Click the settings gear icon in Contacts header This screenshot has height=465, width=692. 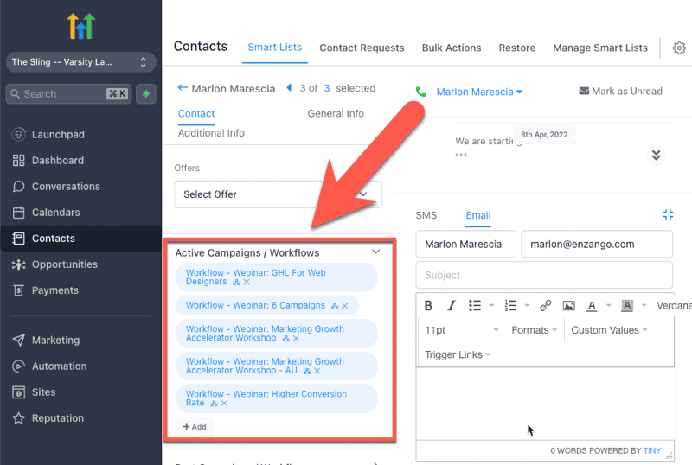pos(679,48)
